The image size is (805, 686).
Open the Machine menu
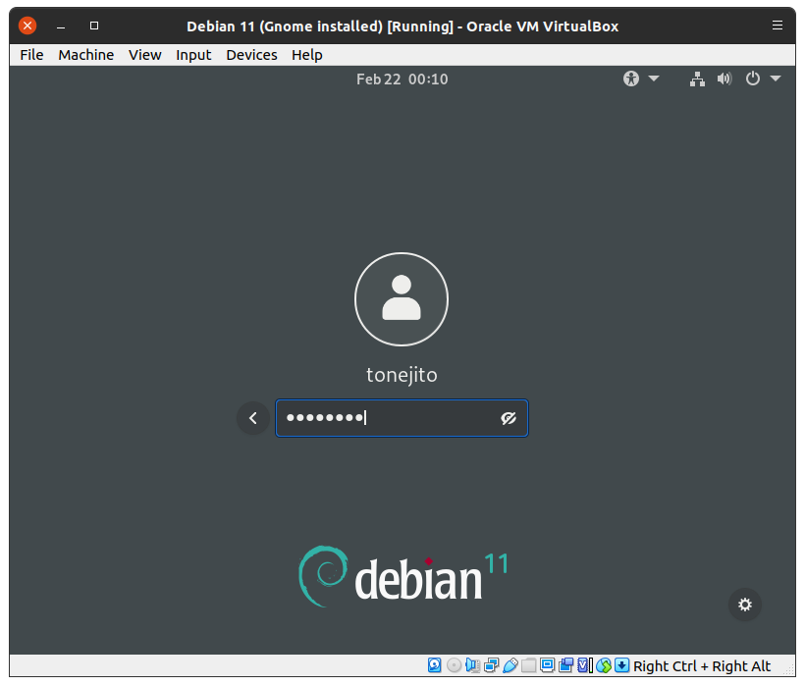(x=85, y=55)
